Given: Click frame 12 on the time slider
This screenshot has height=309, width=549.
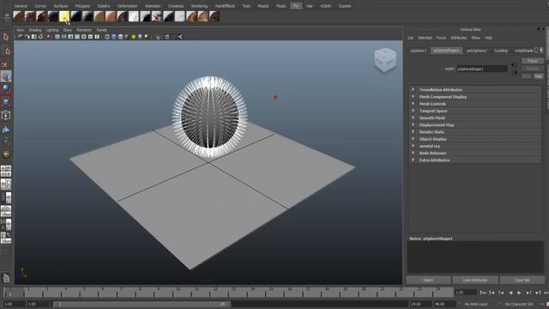Looking at the screenshot, I should point(215,292).
